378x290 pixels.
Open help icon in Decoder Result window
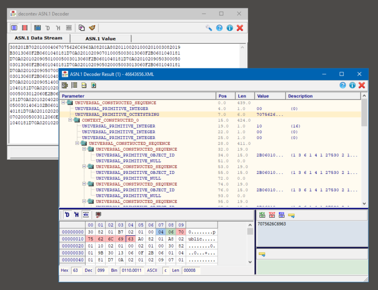point(343,85)
